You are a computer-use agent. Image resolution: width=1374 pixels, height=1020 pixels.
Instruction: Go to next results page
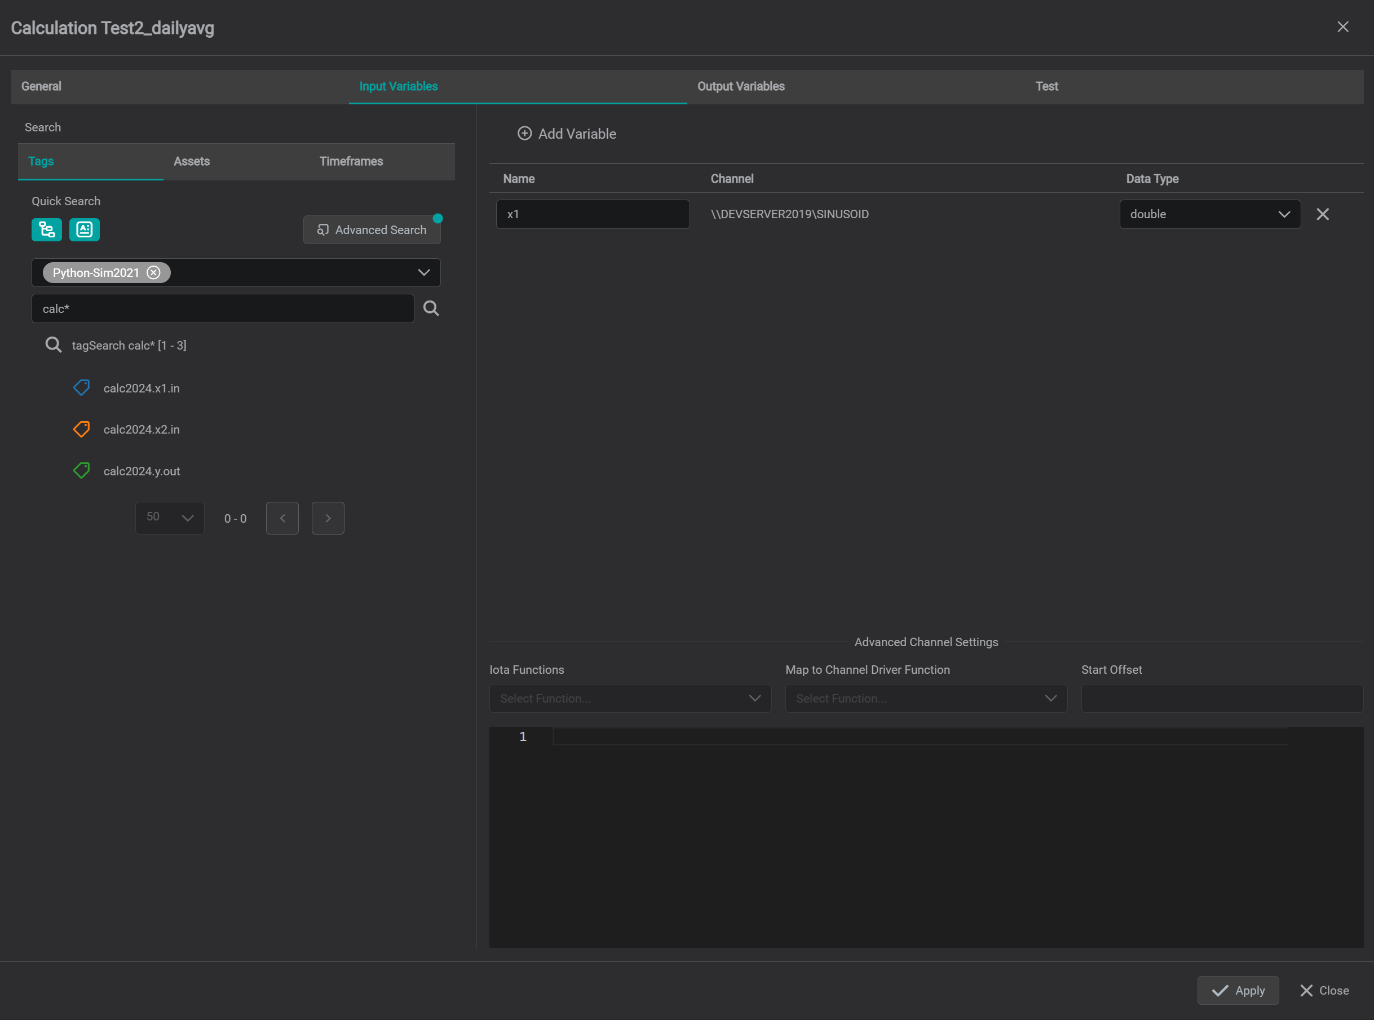pos(328,518)
